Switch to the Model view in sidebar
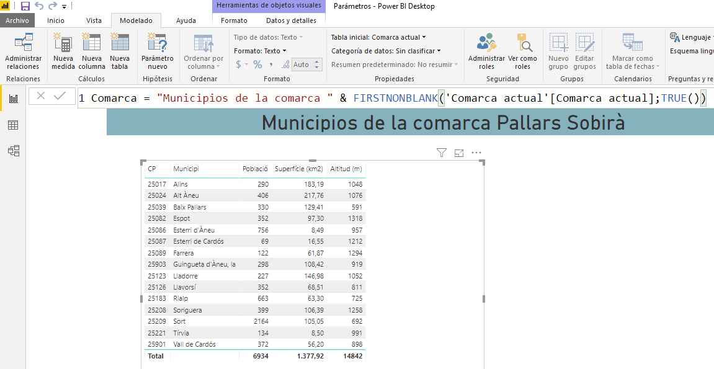 (11, 149)
